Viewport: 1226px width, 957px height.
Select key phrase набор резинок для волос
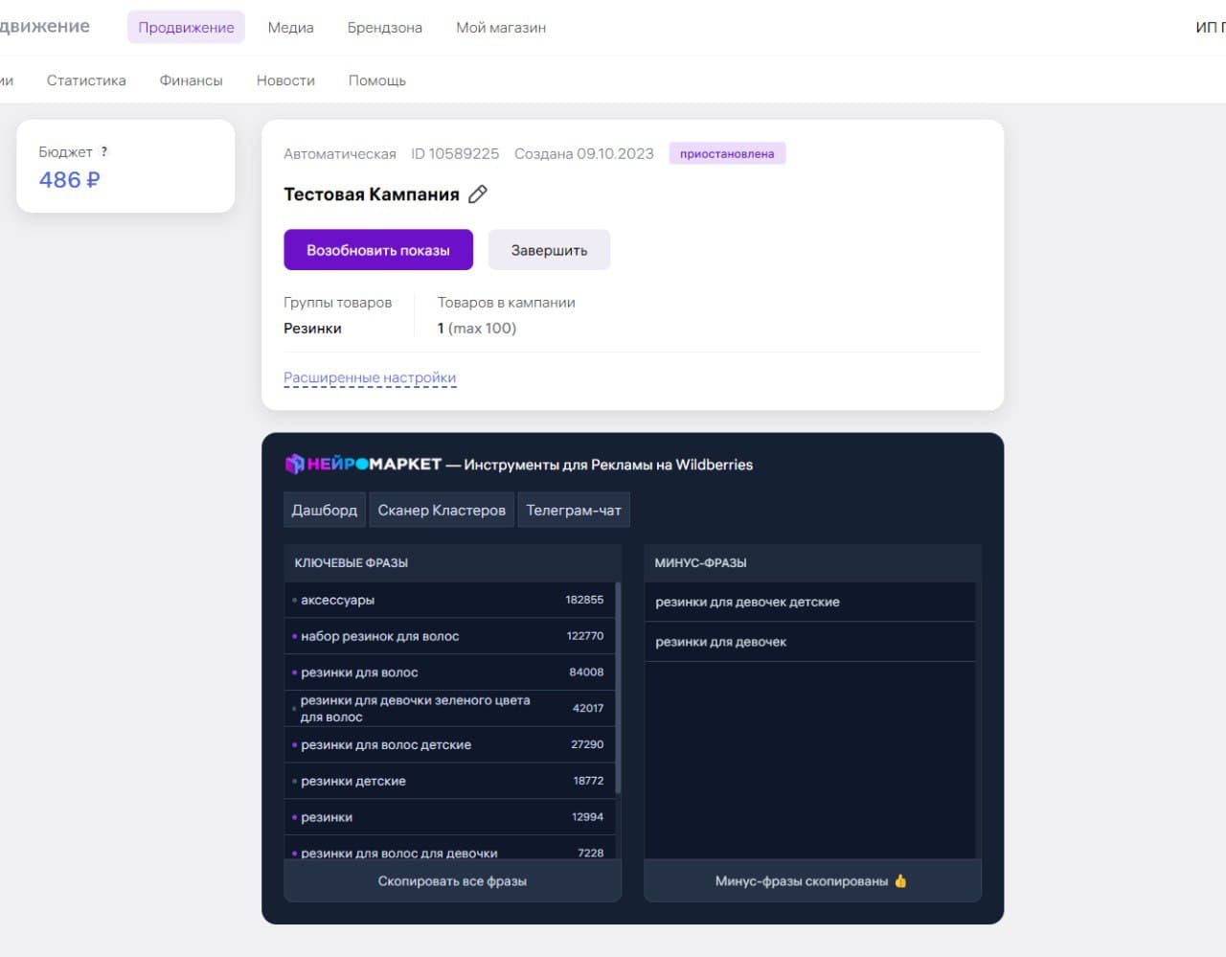[x=449, y=636]
